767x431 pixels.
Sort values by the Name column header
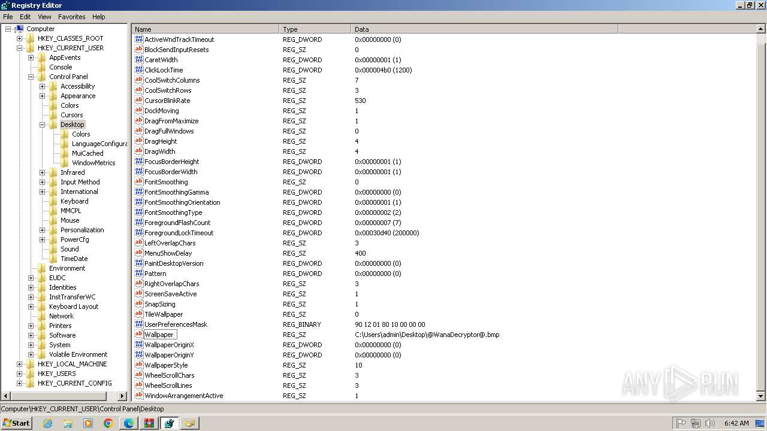click(205, 29)
